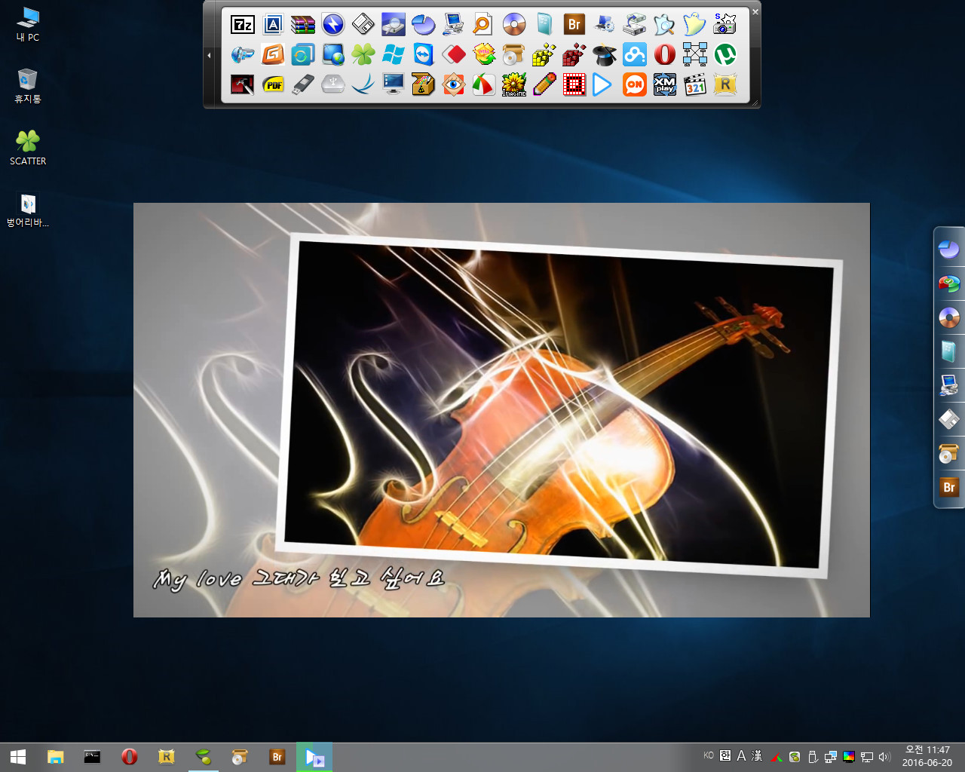Screen dimensions: 965x772
Task: Open Adobe Bridge in right sidebar dock
Action: coord(948,487)
